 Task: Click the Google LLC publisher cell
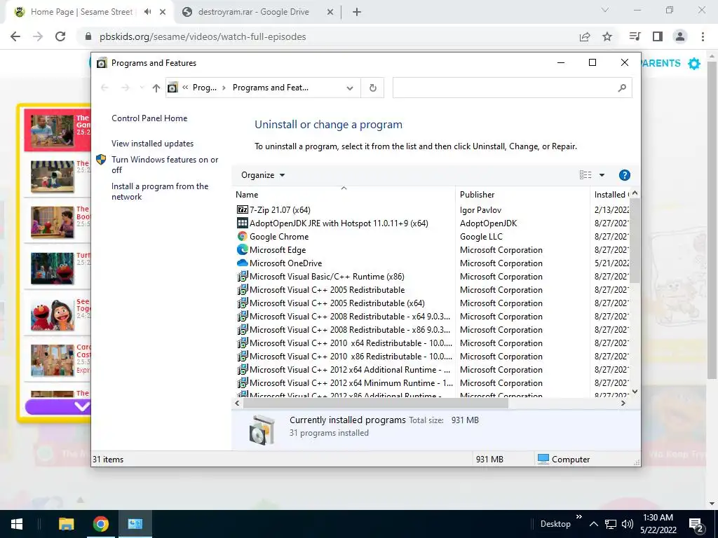[x=481, y=237]
